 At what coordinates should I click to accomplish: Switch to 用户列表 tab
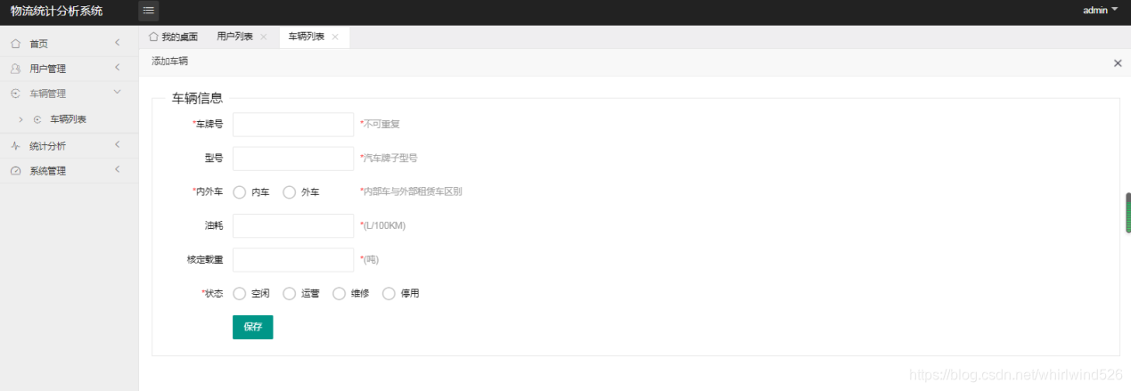[234, 37]
